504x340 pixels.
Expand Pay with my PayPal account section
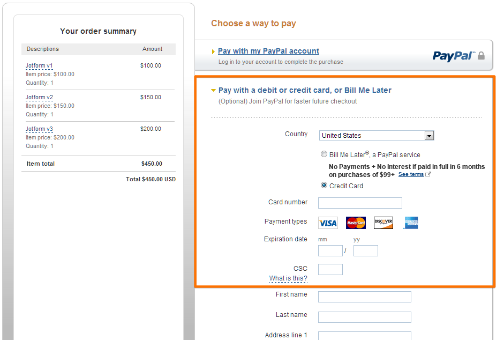(268, 51)
